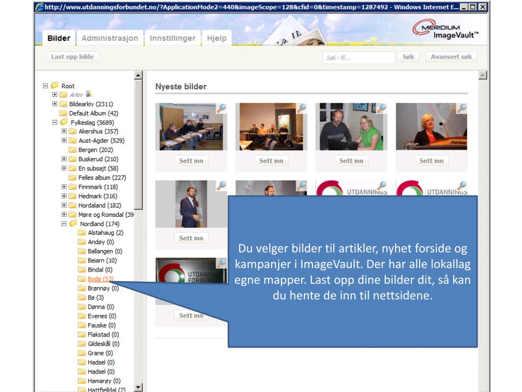522x392 pixels.
Task: Insert the first meeting room image via Sett inn
Action: [191, 161]
